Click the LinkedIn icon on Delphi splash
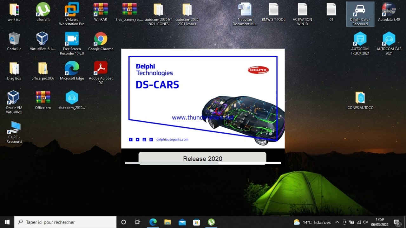 click(151, 140)
